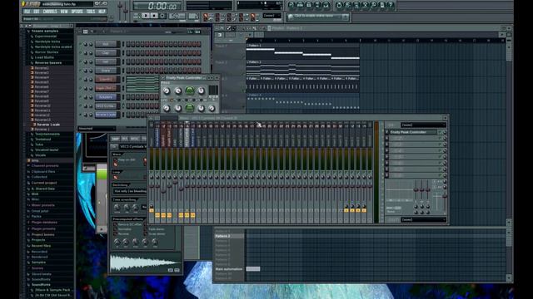Open the OPTIONS menu
The image size is (533, 299).
point(77,12)
